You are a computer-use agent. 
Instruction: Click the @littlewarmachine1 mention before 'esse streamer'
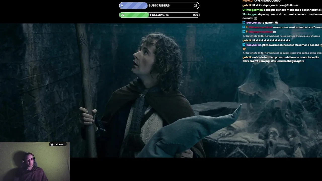[274, 45]
